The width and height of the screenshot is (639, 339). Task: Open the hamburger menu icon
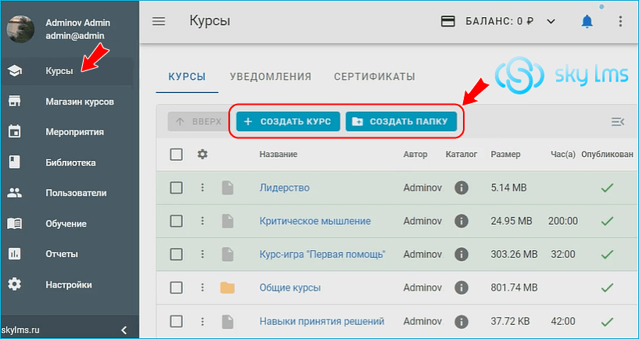[159, 21]
